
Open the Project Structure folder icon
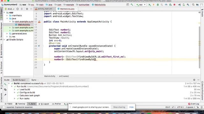pos(197,5)
